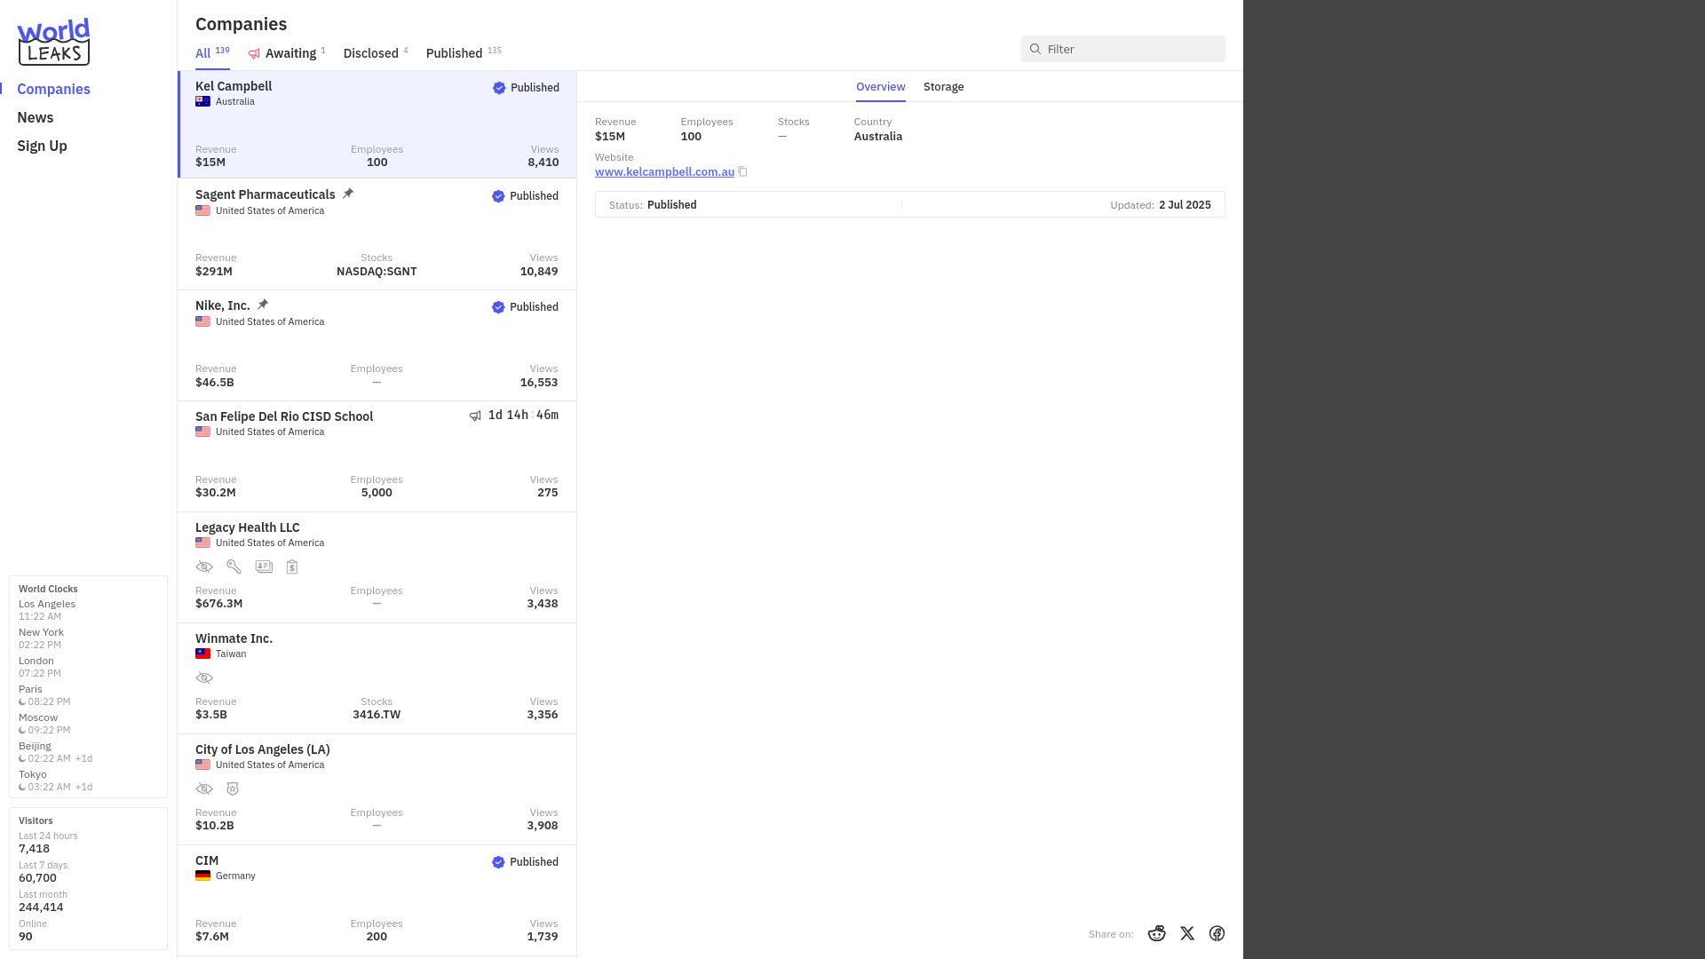Select San Felipe Del Rio CISD School entry
Screen dimensions: 1705x959
(377, 456)
